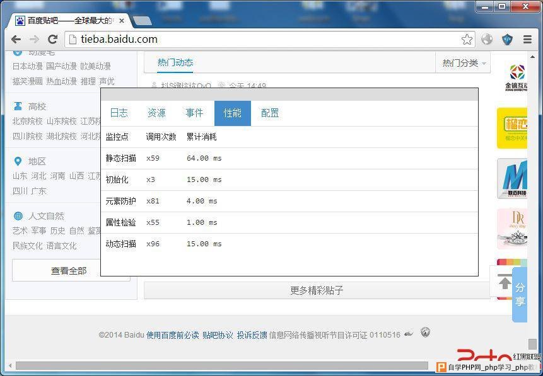Open the 配置 tab

click(270, 113)
